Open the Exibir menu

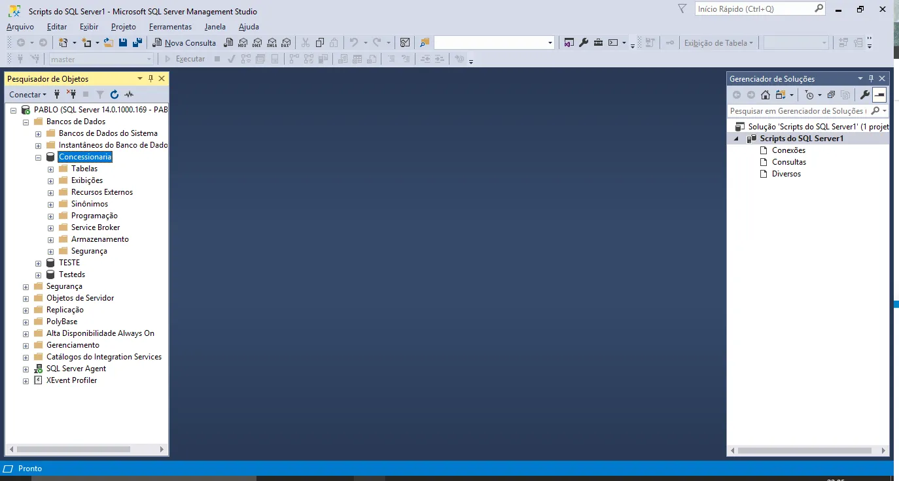click(x=89, y=27)
